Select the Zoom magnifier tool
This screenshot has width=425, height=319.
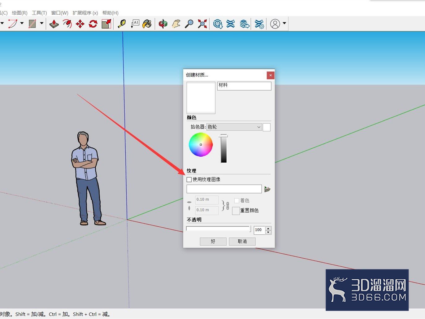[x=189, y=24]
